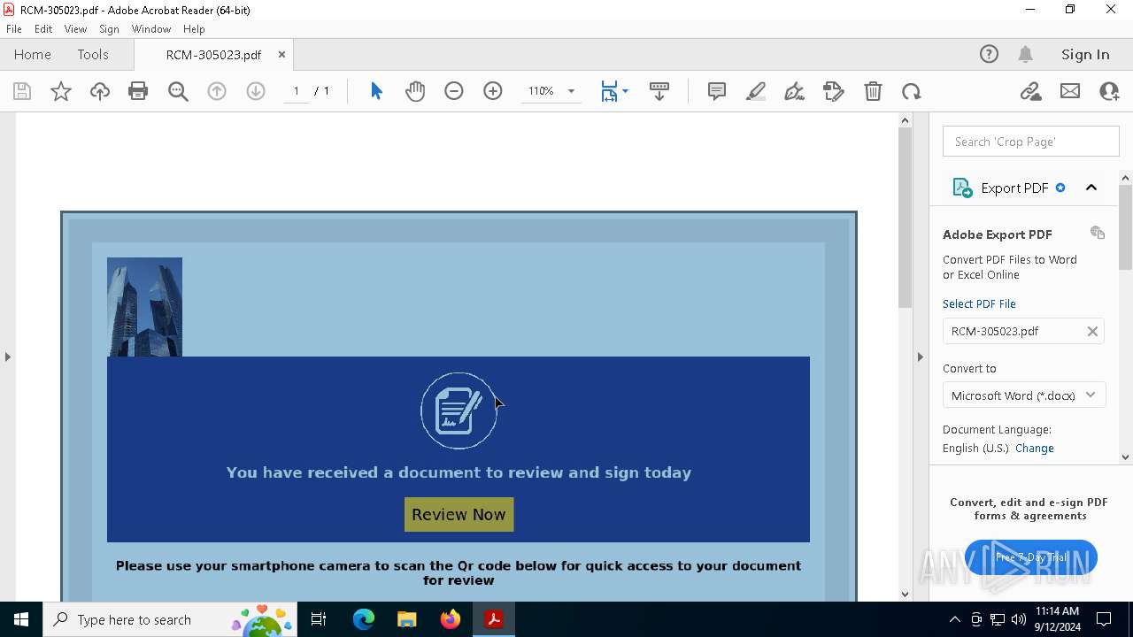Screen dimensions: 1133x637
Task: Open Task View on taskbar
Action: coord(320,619)
